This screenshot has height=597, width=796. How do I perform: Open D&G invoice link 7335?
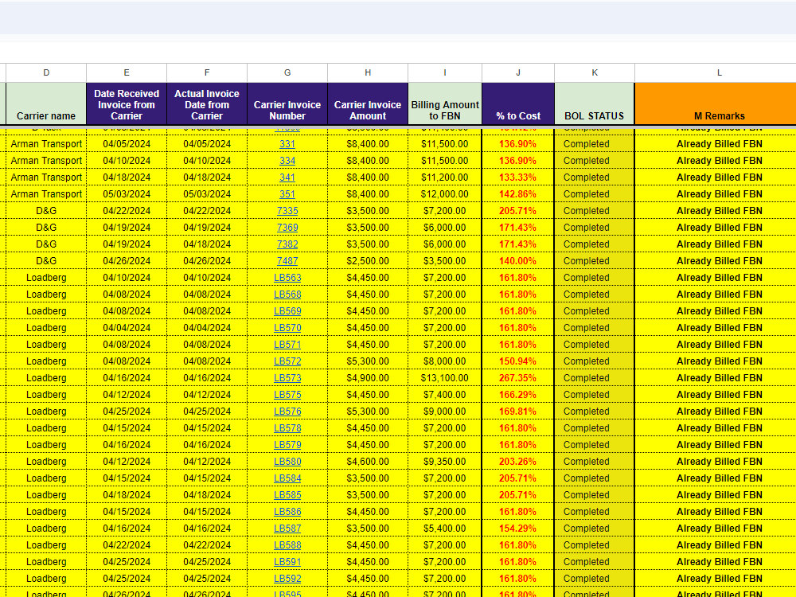click(x=287, y=211)
